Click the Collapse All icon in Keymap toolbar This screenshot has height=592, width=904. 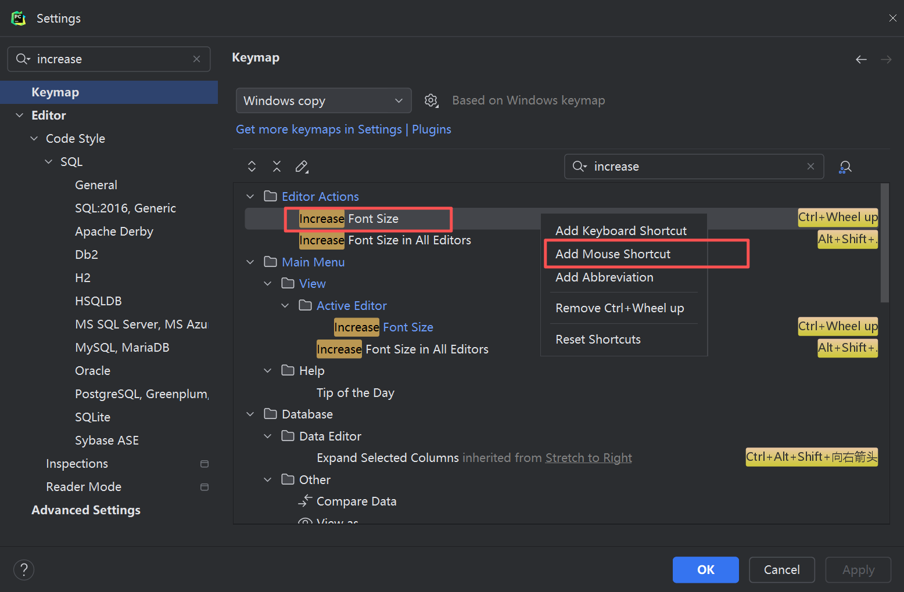(277, 167)
